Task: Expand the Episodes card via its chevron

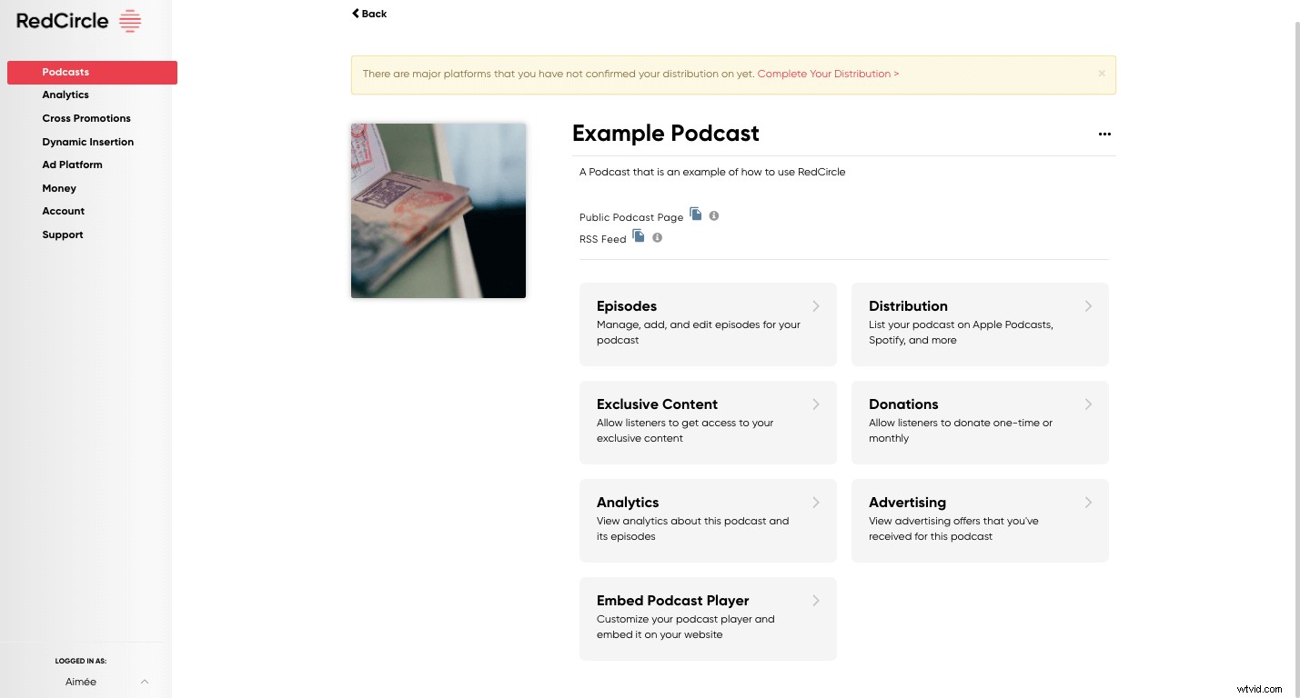Action: pos(815,306)
